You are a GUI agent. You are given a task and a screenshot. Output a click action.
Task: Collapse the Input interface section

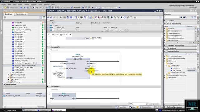53,25
